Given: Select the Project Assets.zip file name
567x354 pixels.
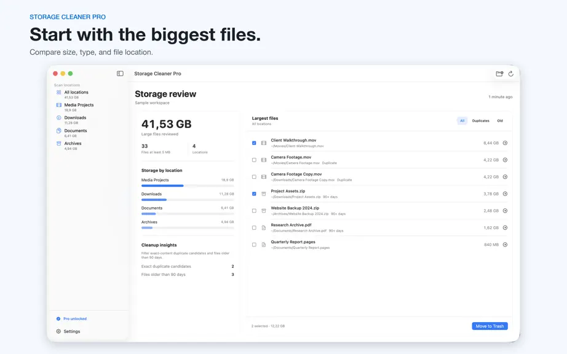Looking at the screenshot, I should [x=288, y=191].
